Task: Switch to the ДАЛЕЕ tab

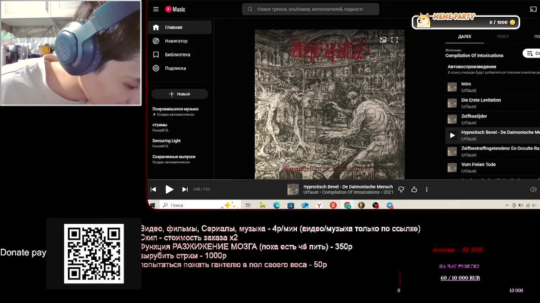Action: click(464, 37)
